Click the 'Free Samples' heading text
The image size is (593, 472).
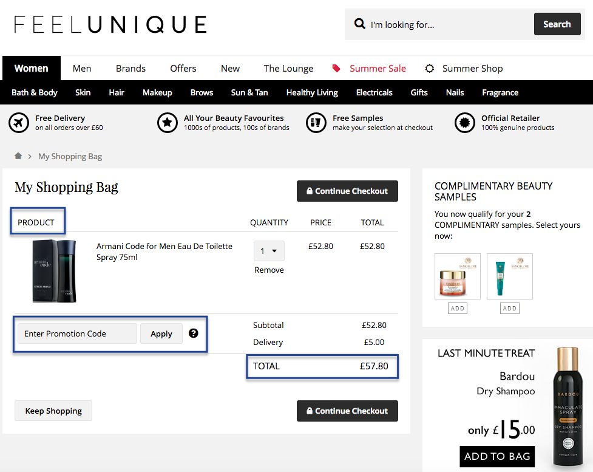[x=357, y=118]
